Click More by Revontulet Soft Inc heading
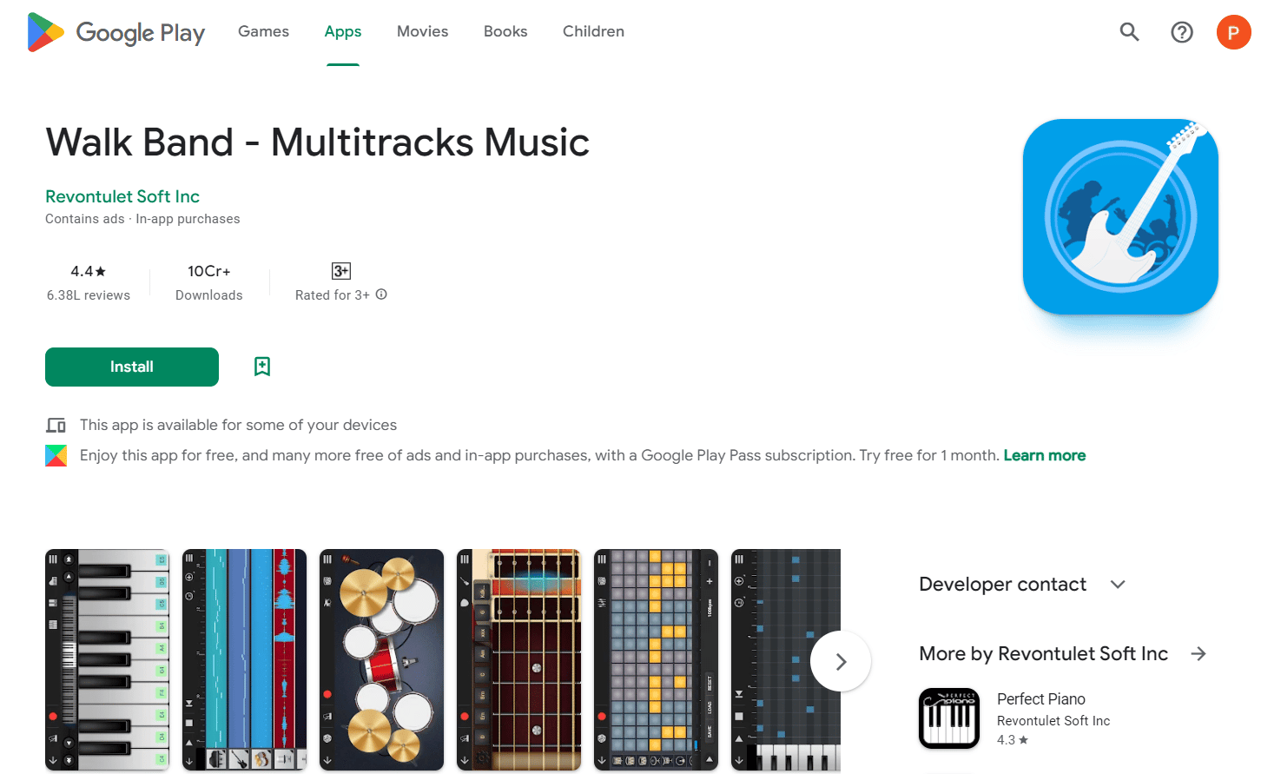Screen dimensions: 1261x774 tap(1043, 653)
